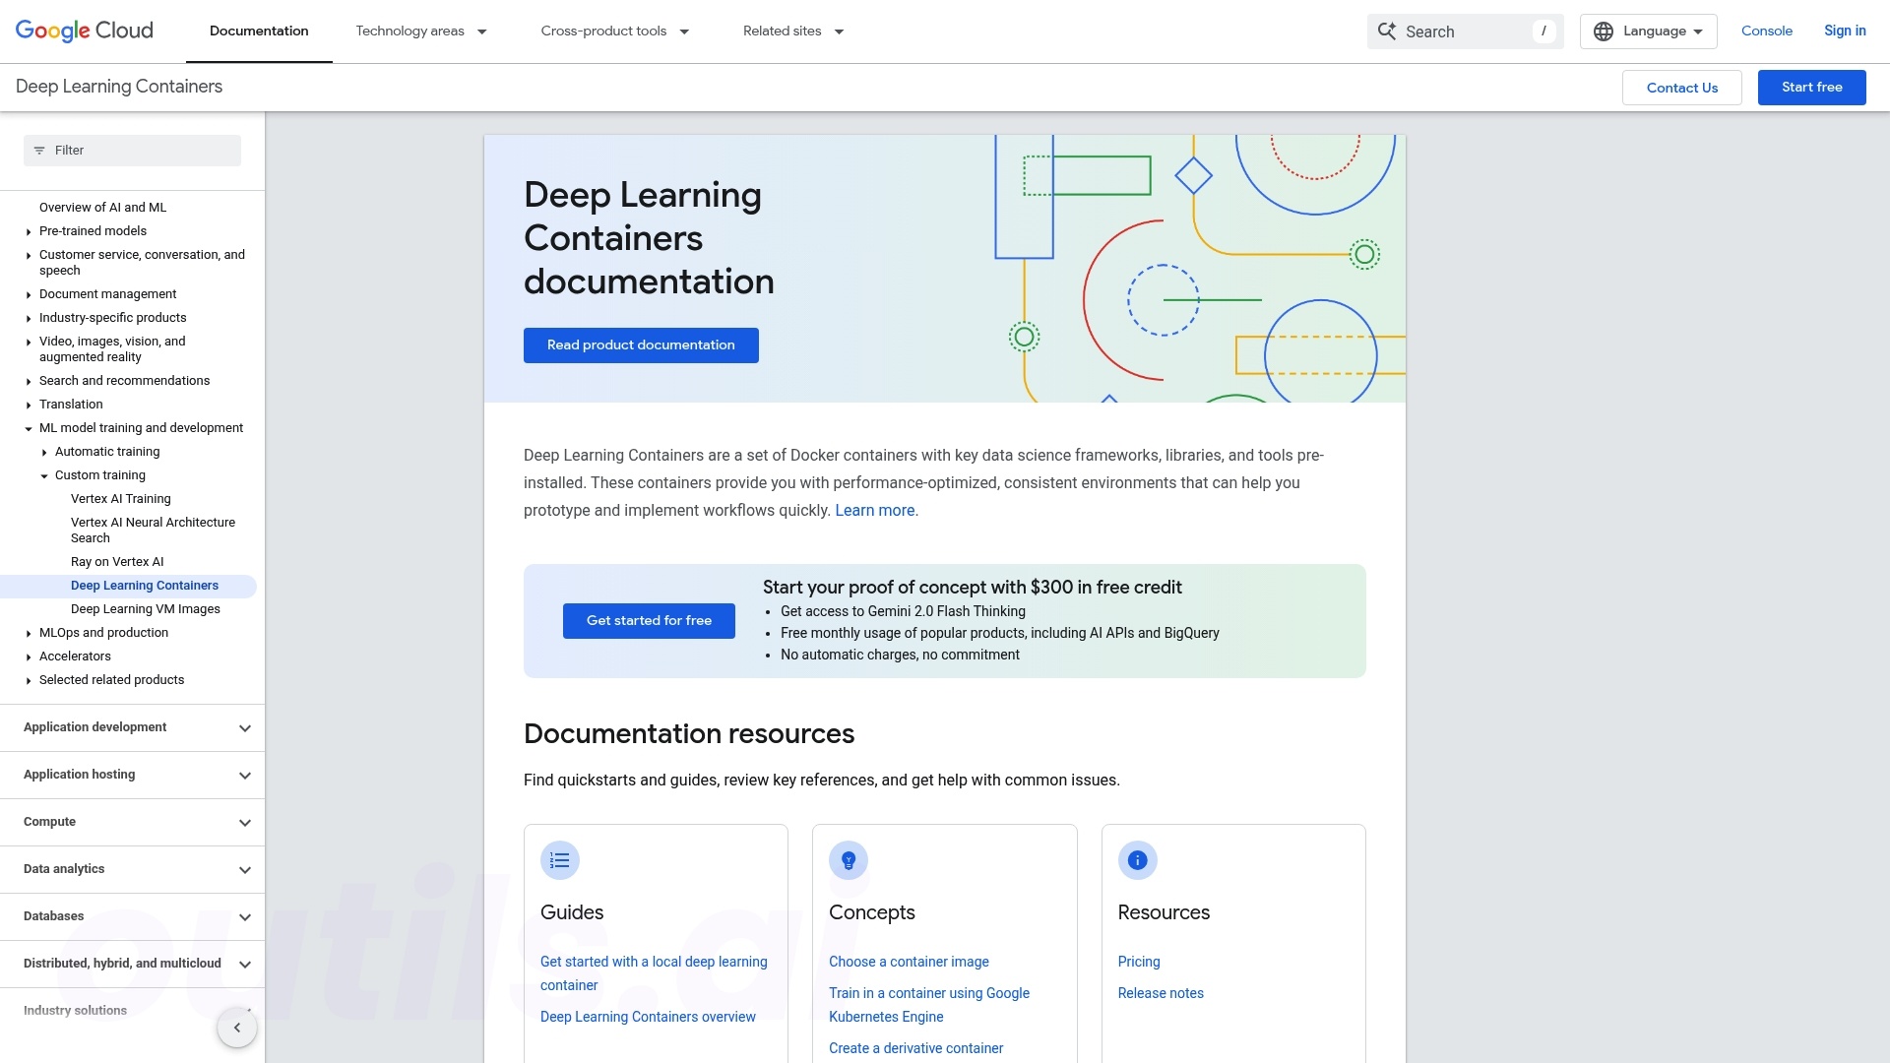
Task: Open the Pricing link
Action: [x=1139, y=962]
